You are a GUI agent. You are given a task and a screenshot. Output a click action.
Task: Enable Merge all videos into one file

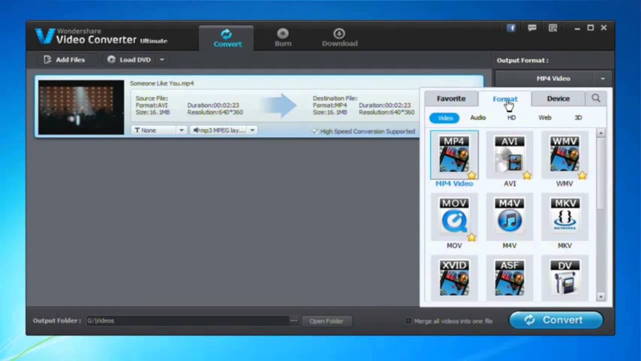pyautogui.click(x=408, y=321)
